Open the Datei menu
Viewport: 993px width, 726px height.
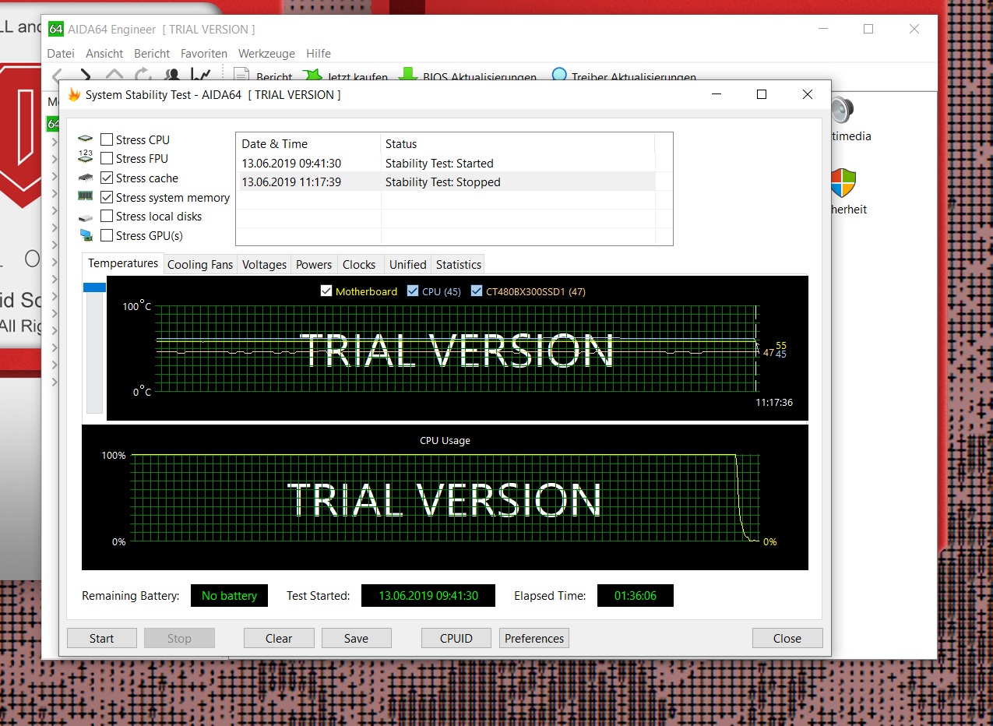pos(61,54)
